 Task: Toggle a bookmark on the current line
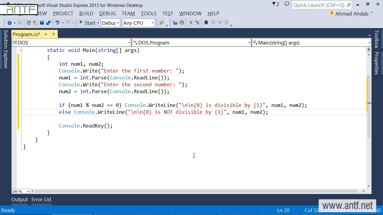click(206, 23)
